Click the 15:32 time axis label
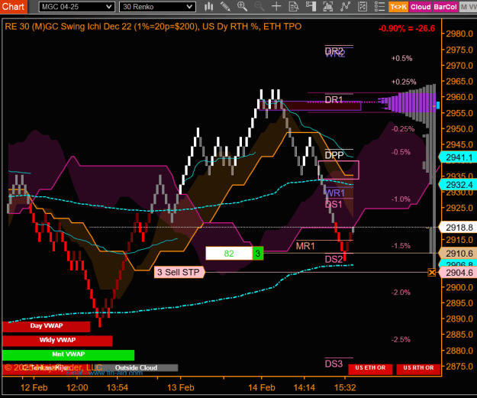The width and height of the screenshot is (477, 398). click(x=345, y=387)
